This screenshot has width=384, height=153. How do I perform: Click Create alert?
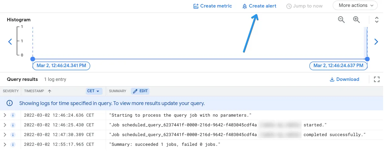259,6
